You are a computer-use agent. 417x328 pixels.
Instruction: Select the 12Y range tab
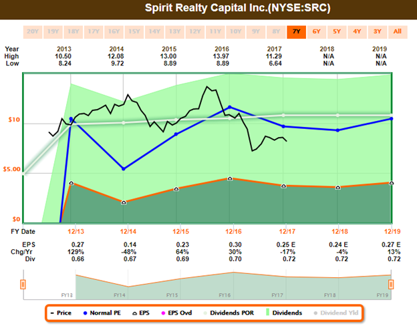point(195,32)
